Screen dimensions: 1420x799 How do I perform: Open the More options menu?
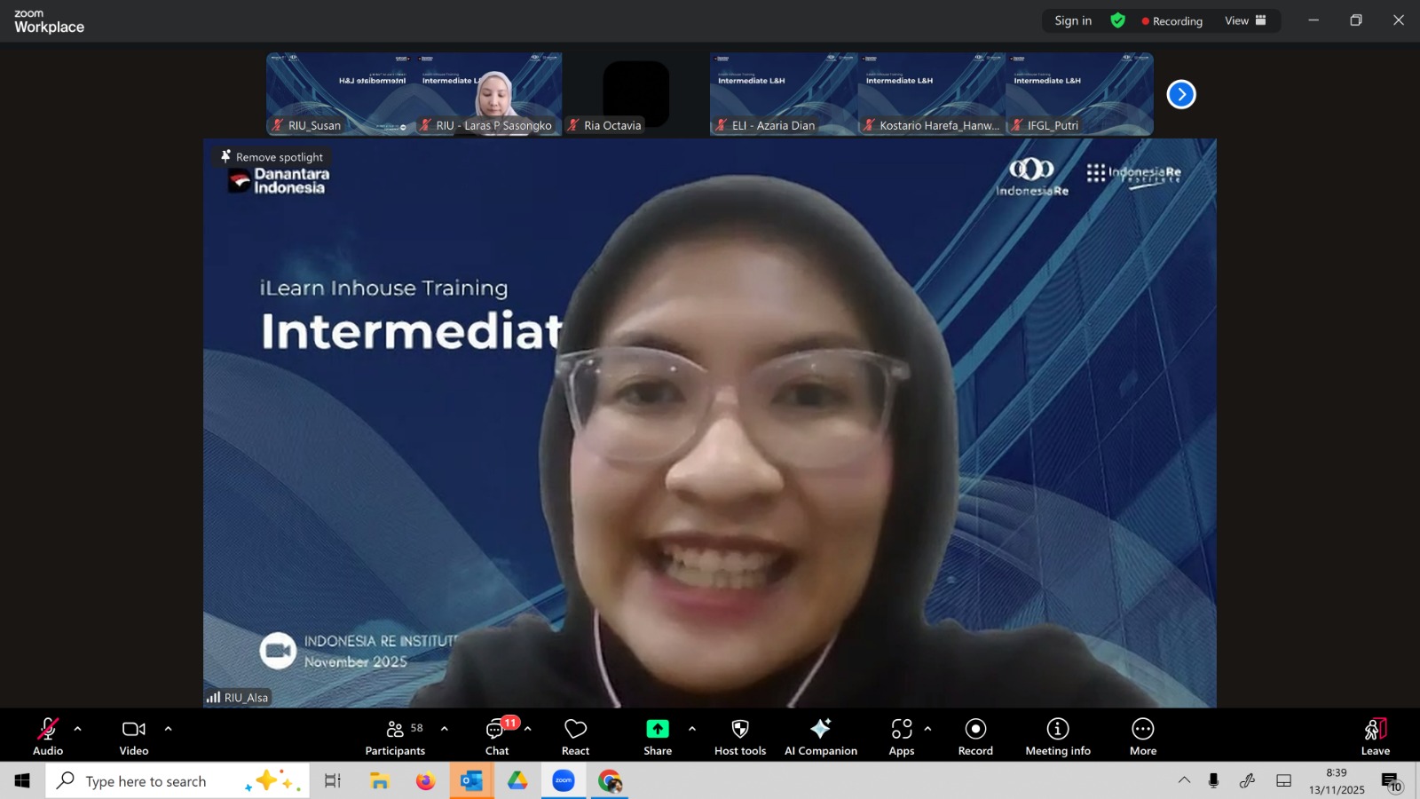coord(1142,737)
